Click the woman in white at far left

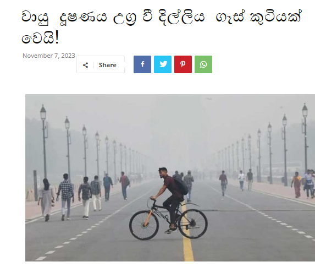click(x=46, y=199)
